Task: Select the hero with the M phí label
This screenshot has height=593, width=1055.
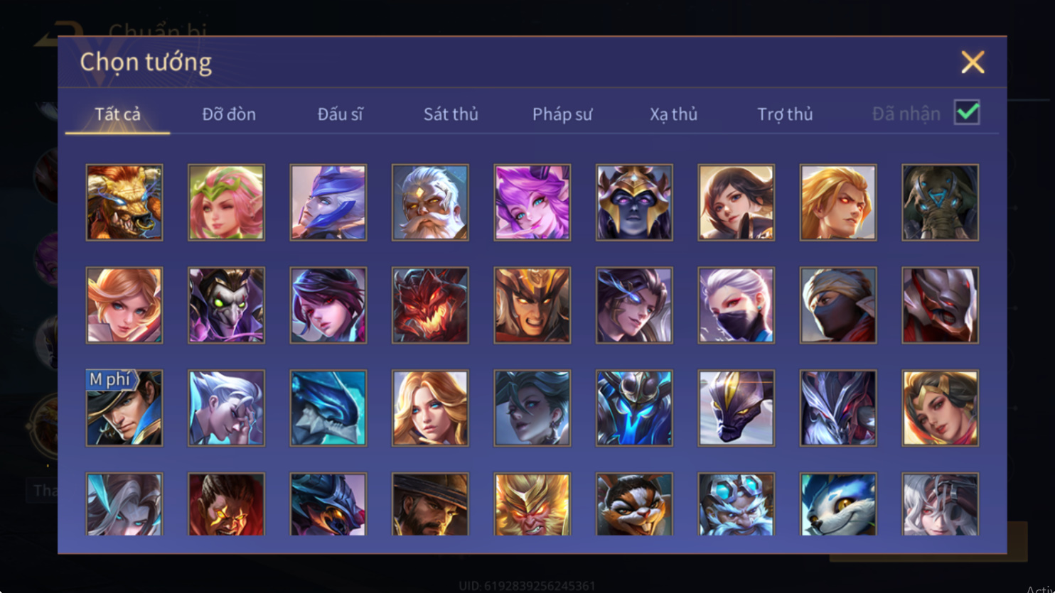Action: click(124, 408)
